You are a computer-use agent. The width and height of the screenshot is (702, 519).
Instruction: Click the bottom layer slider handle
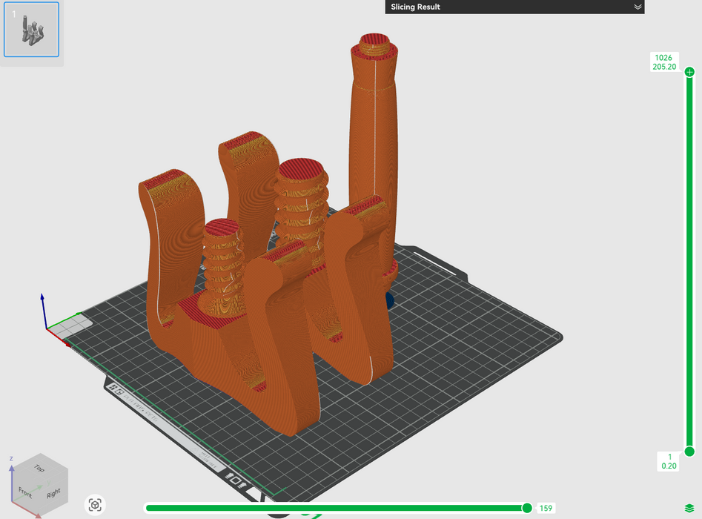(689, 451)
